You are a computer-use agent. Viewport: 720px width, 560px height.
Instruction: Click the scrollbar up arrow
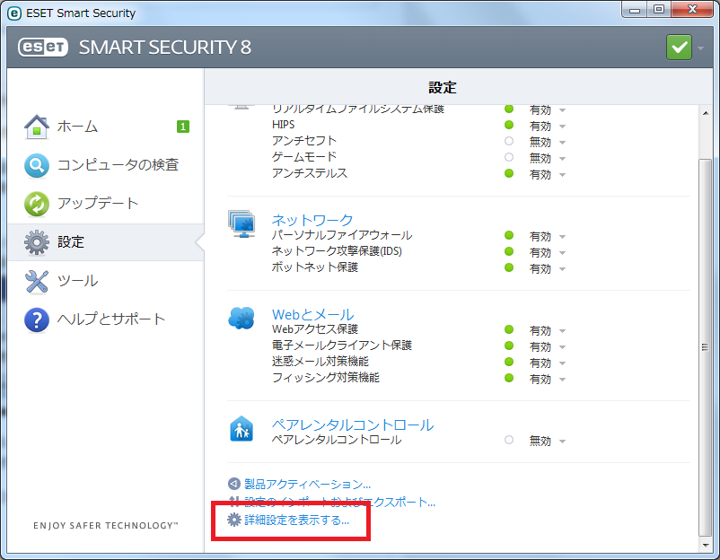706,112
